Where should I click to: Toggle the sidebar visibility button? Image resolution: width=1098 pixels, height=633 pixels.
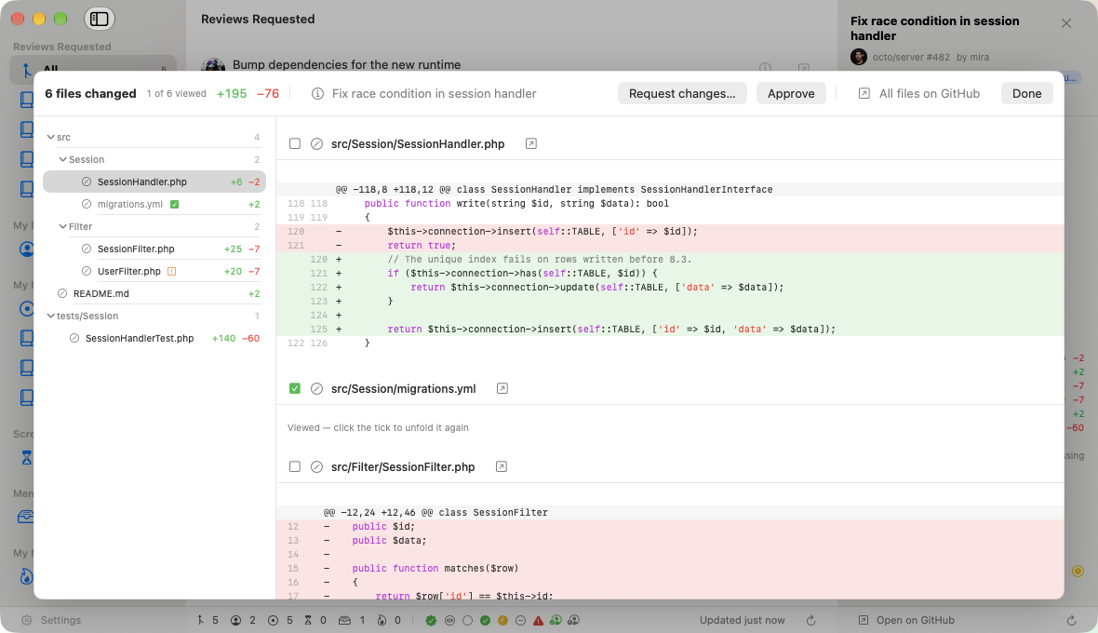click(x=100, y=19)
